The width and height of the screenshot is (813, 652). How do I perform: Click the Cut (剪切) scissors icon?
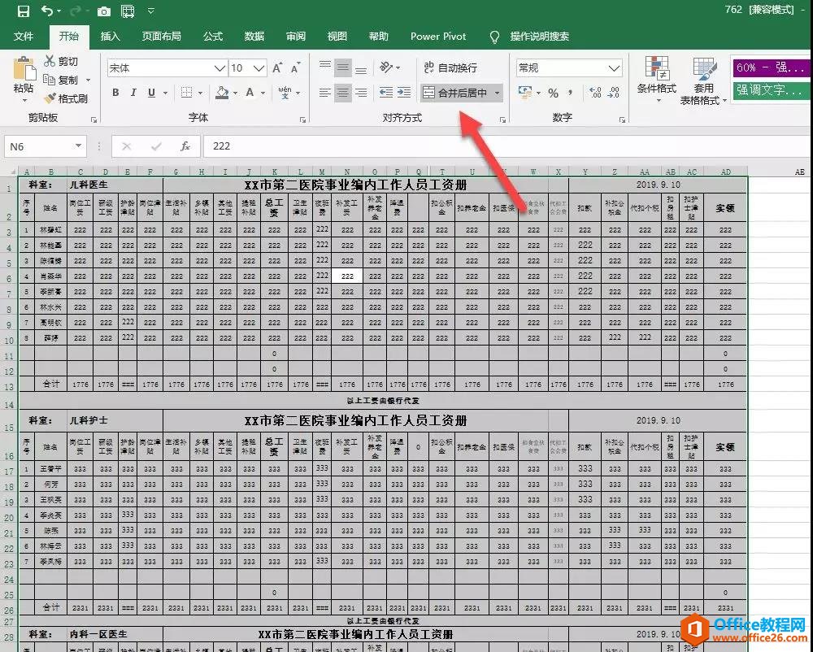[x=50, y=62]
